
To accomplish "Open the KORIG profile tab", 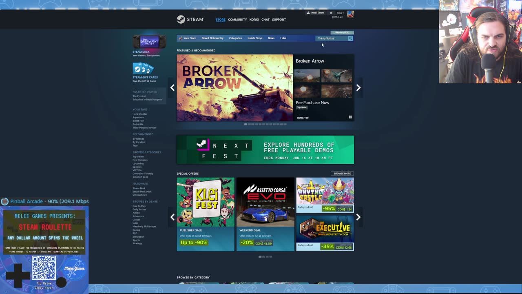I will [254, 20].
